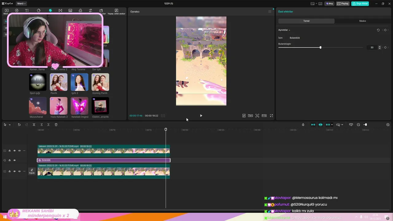Open the transitions tab icon
This screenshot has height=221, width=393.
pos(60,10)
